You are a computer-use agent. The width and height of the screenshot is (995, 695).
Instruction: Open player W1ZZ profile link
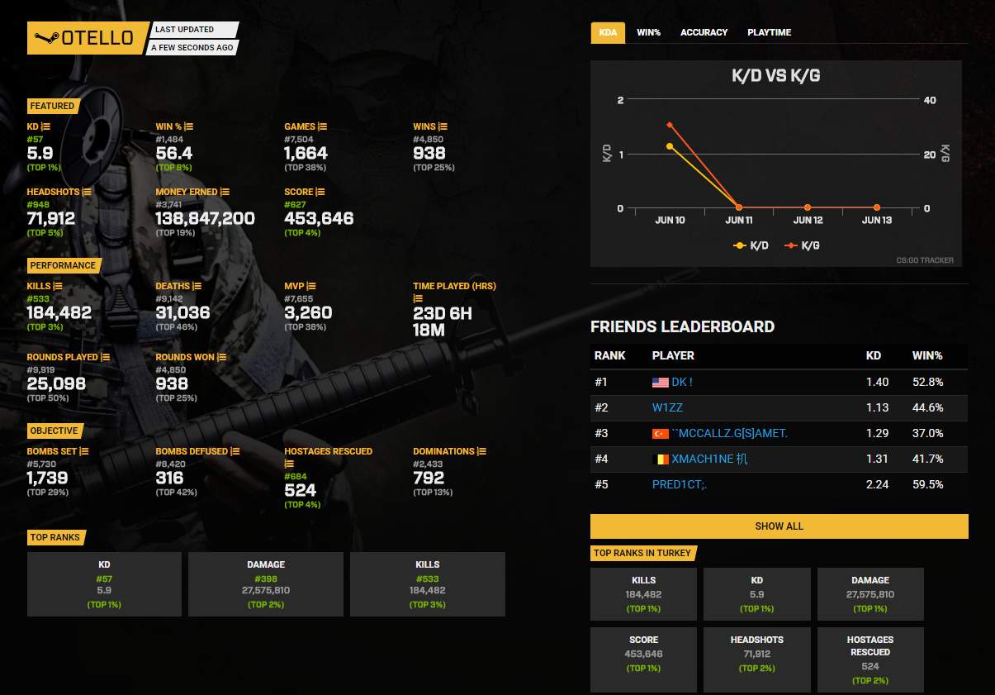tap(667, 408)
